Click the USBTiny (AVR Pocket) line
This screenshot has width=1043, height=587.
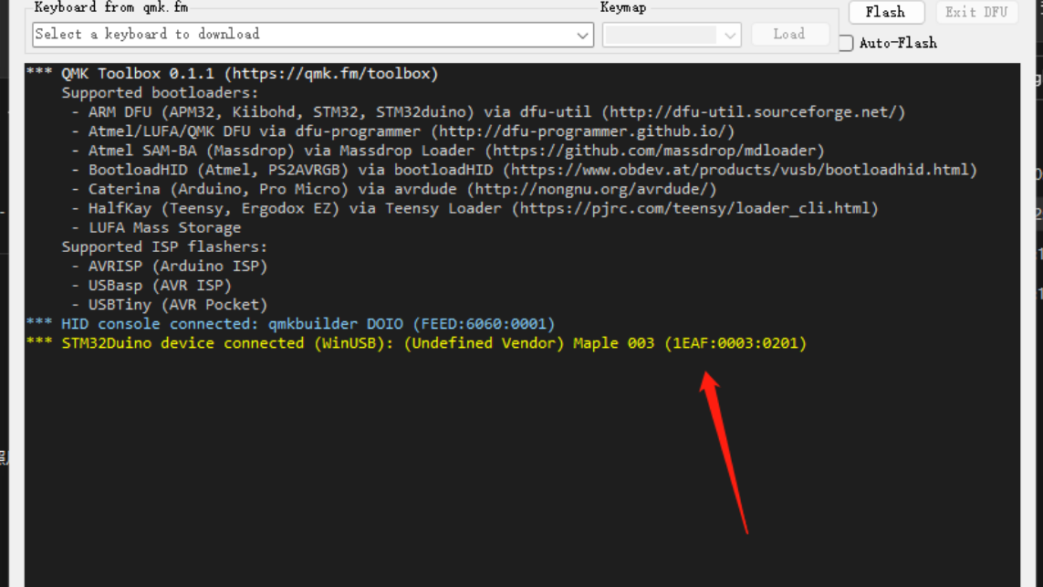point(169,306)
